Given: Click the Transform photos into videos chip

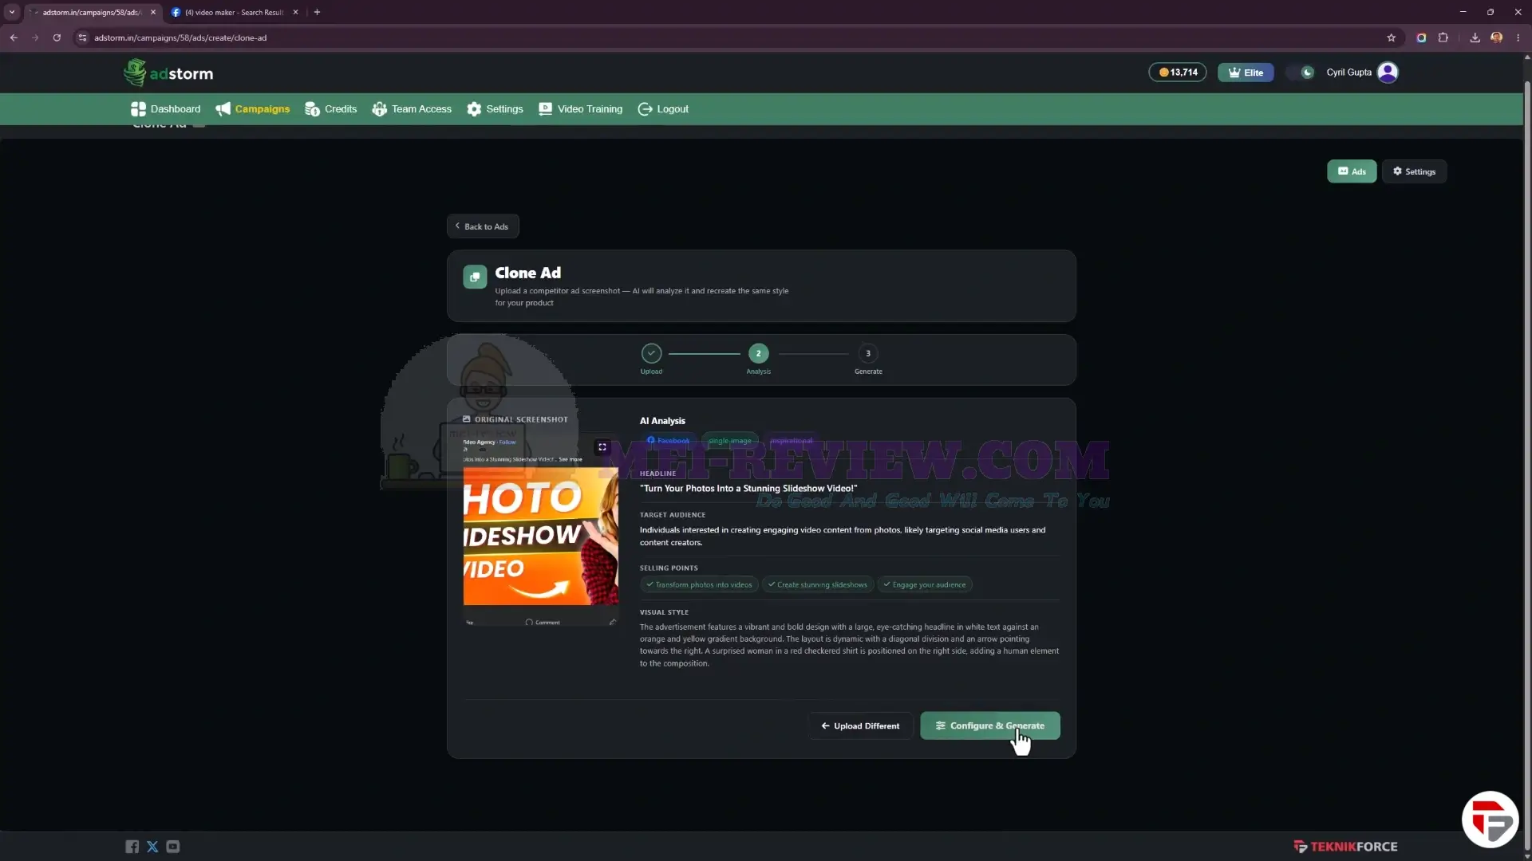Looking at the screenshot, I should pos(699,585).
